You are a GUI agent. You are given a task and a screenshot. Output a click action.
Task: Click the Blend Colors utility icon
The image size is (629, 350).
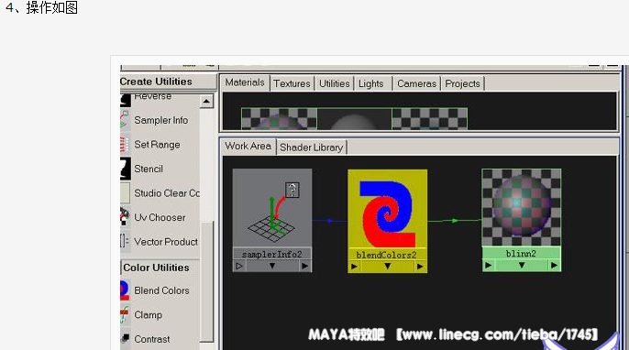pos(125,290)
